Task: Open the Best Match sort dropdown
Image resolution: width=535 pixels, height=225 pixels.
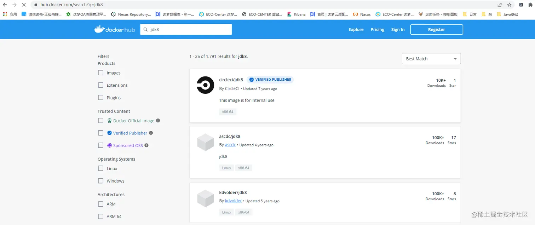Action: 431,59
